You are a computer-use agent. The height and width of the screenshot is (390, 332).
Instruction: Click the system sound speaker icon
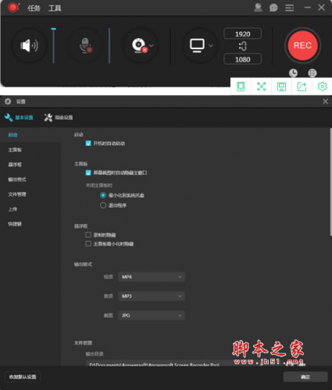coord(29,46)
